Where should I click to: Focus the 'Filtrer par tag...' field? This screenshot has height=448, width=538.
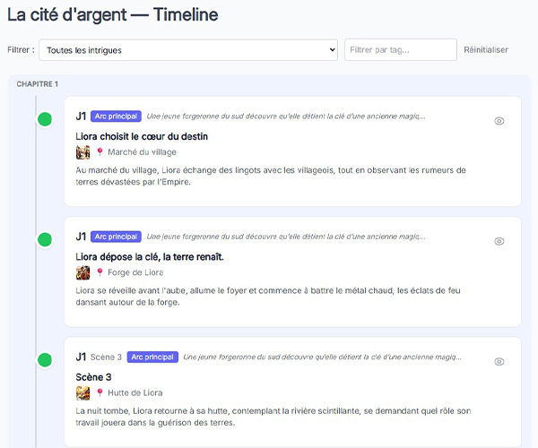(x=401, y=49)
